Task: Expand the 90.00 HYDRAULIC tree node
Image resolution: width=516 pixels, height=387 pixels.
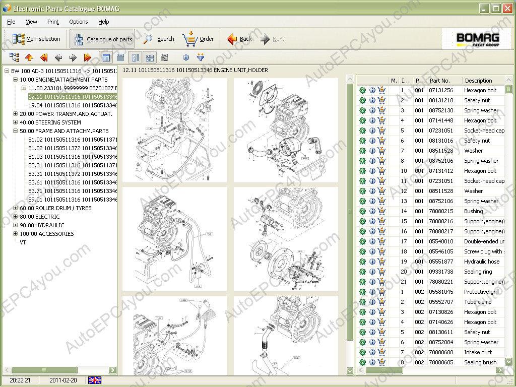Action: click(x=16, y=225)
